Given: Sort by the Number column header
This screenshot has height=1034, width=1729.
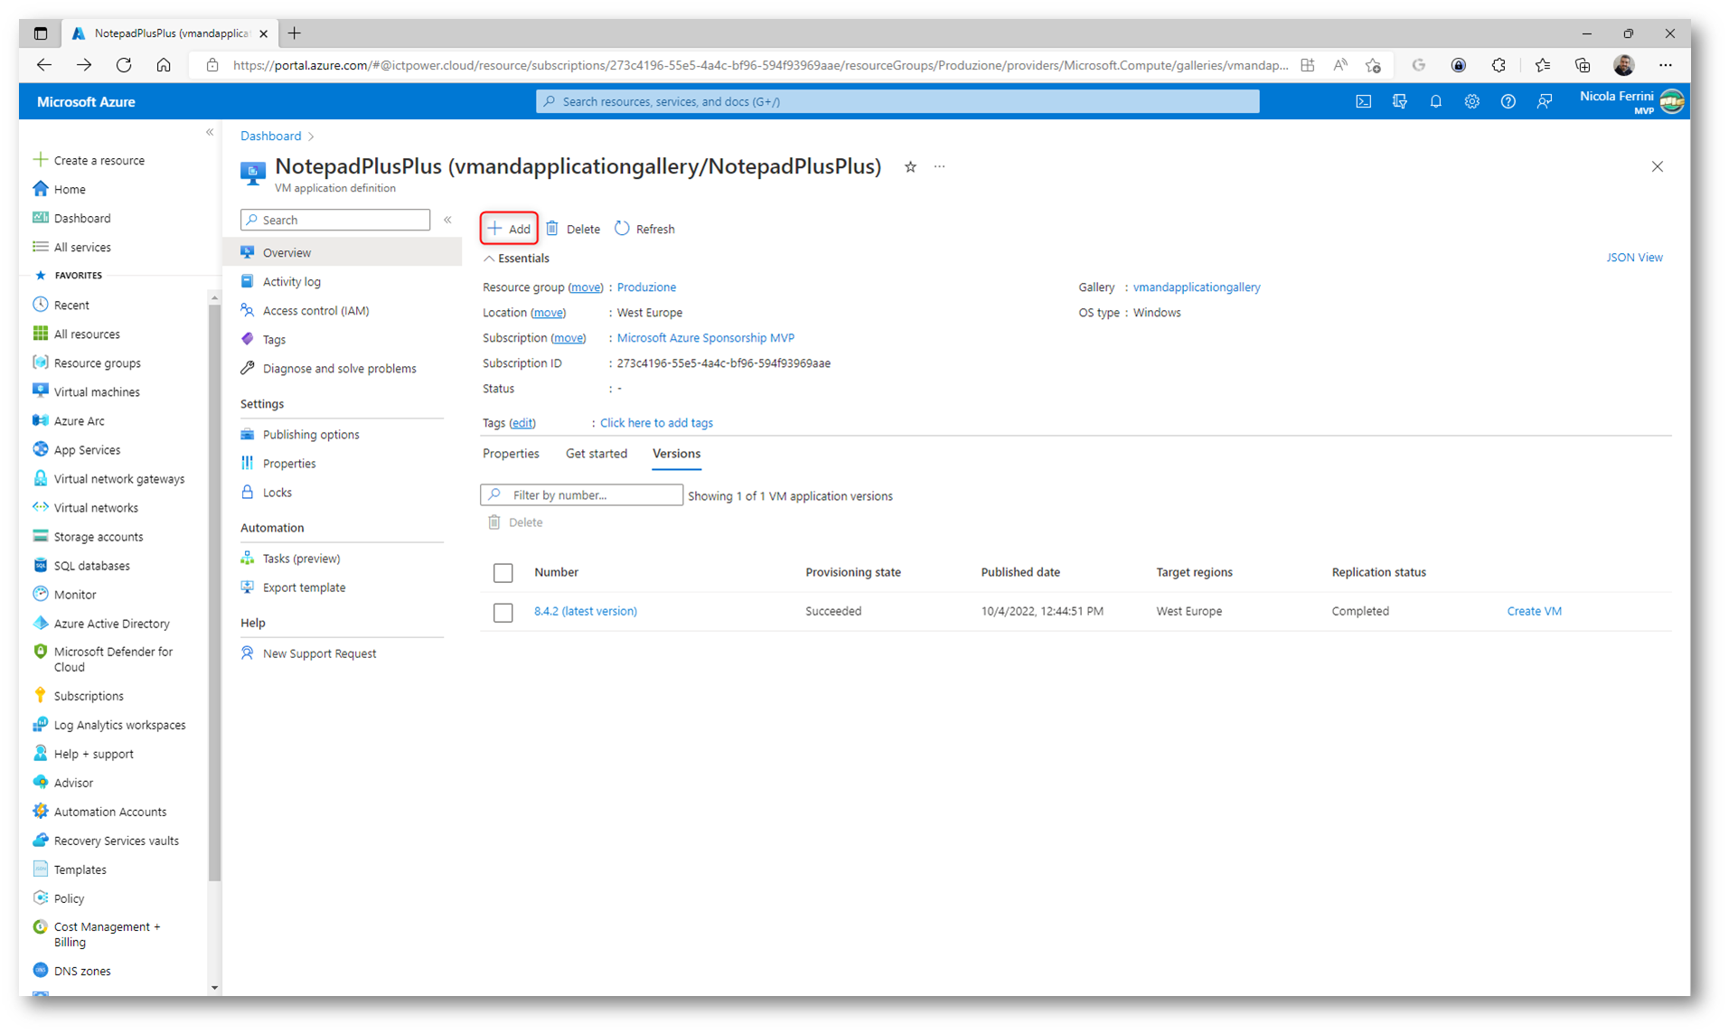Looking at the screenshot, I should [x=556, y=572].
